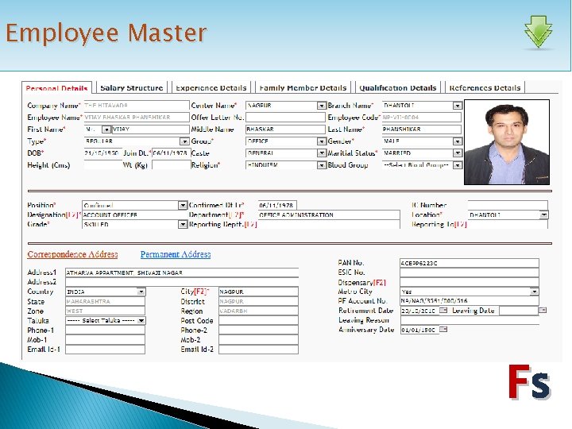Click the Offer Letter No. field
The height and width of the screenshot is (429, 572).
click(x=285, y=118)
